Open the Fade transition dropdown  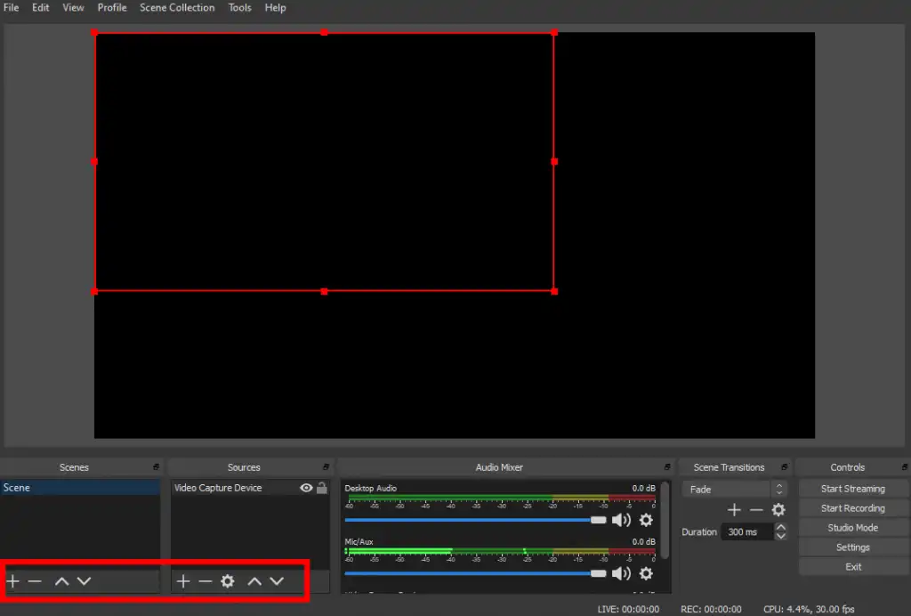tap(734, 490)
